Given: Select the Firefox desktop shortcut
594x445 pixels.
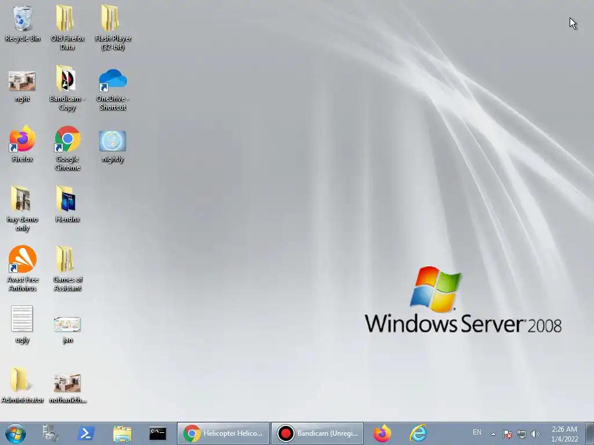Looking at the screenshot, I should pos(22,144).
